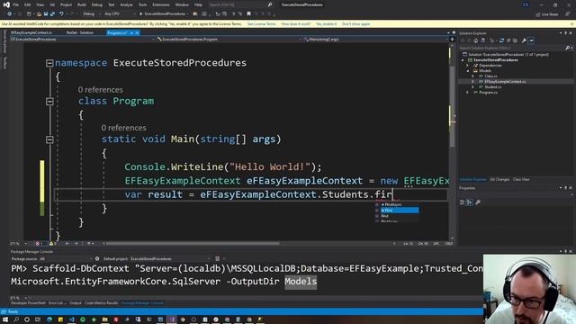The image size is (576, 324).
Task: Open the Extensions menu
Action: [x=161, y=4]
